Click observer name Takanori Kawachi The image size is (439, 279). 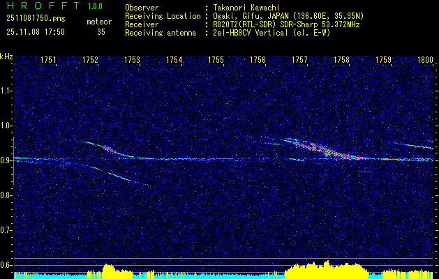coord(245,8)
